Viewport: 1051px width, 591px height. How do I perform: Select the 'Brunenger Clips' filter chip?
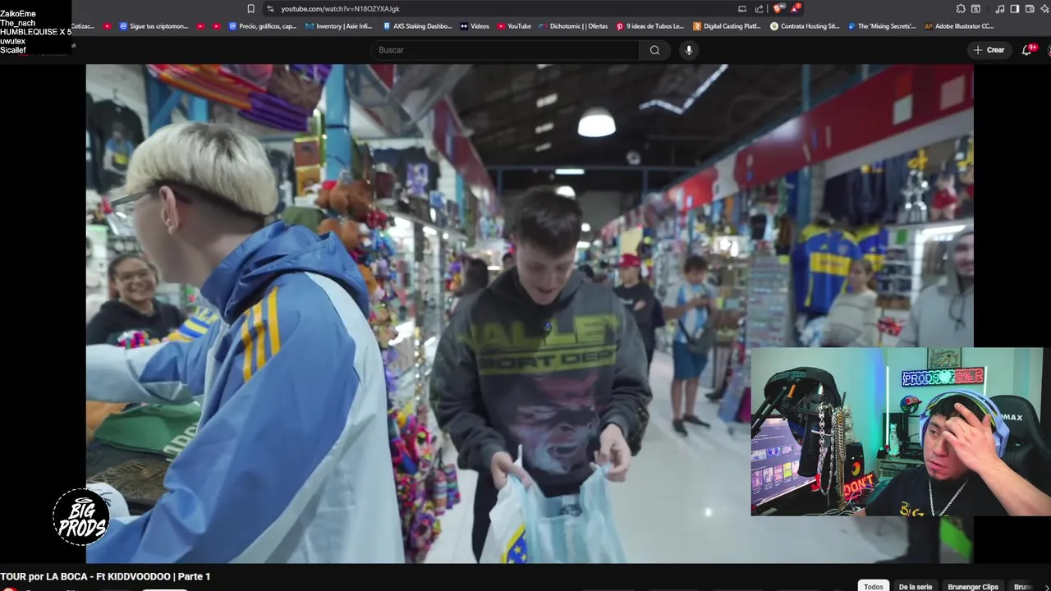tap(973, 586)
